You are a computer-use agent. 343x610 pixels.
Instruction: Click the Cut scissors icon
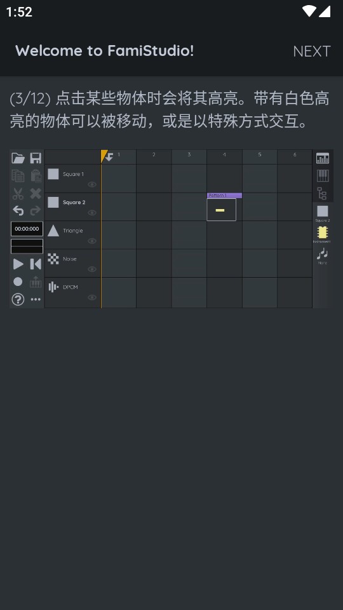point(18,193)
